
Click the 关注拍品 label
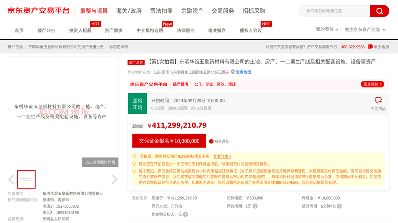click(x=378, y=109)
